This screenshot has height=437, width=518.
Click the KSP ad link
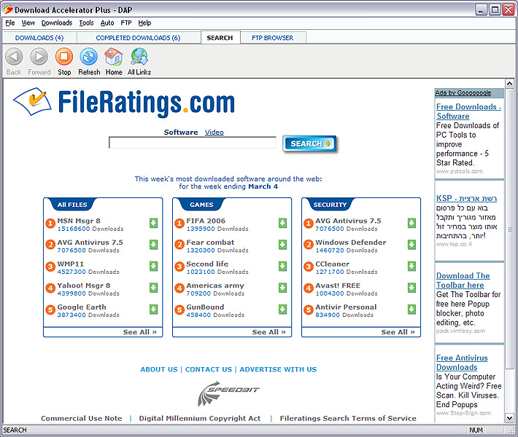point(466,198)
